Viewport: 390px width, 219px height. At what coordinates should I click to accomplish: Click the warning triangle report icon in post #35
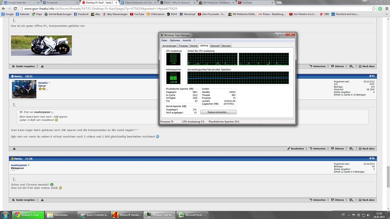coord(14,149)
